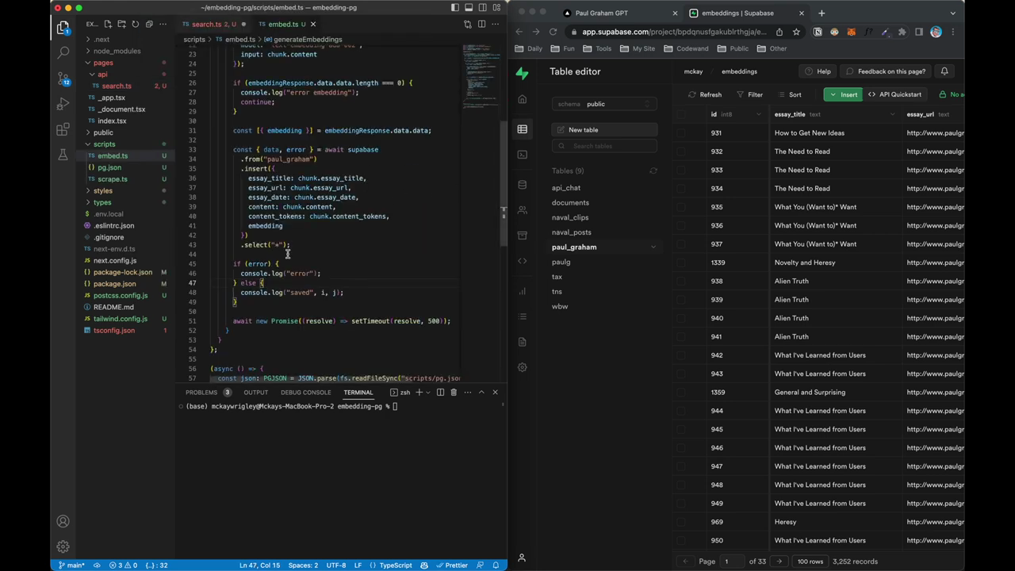Click the Sort button
Image resolution: width=1015 pixels, height=571 pixels.
(788, 95)
